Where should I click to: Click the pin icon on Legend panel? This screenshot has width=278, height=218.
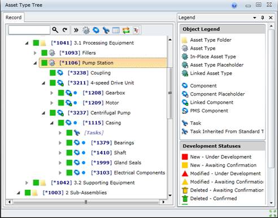tap(263, 18)
